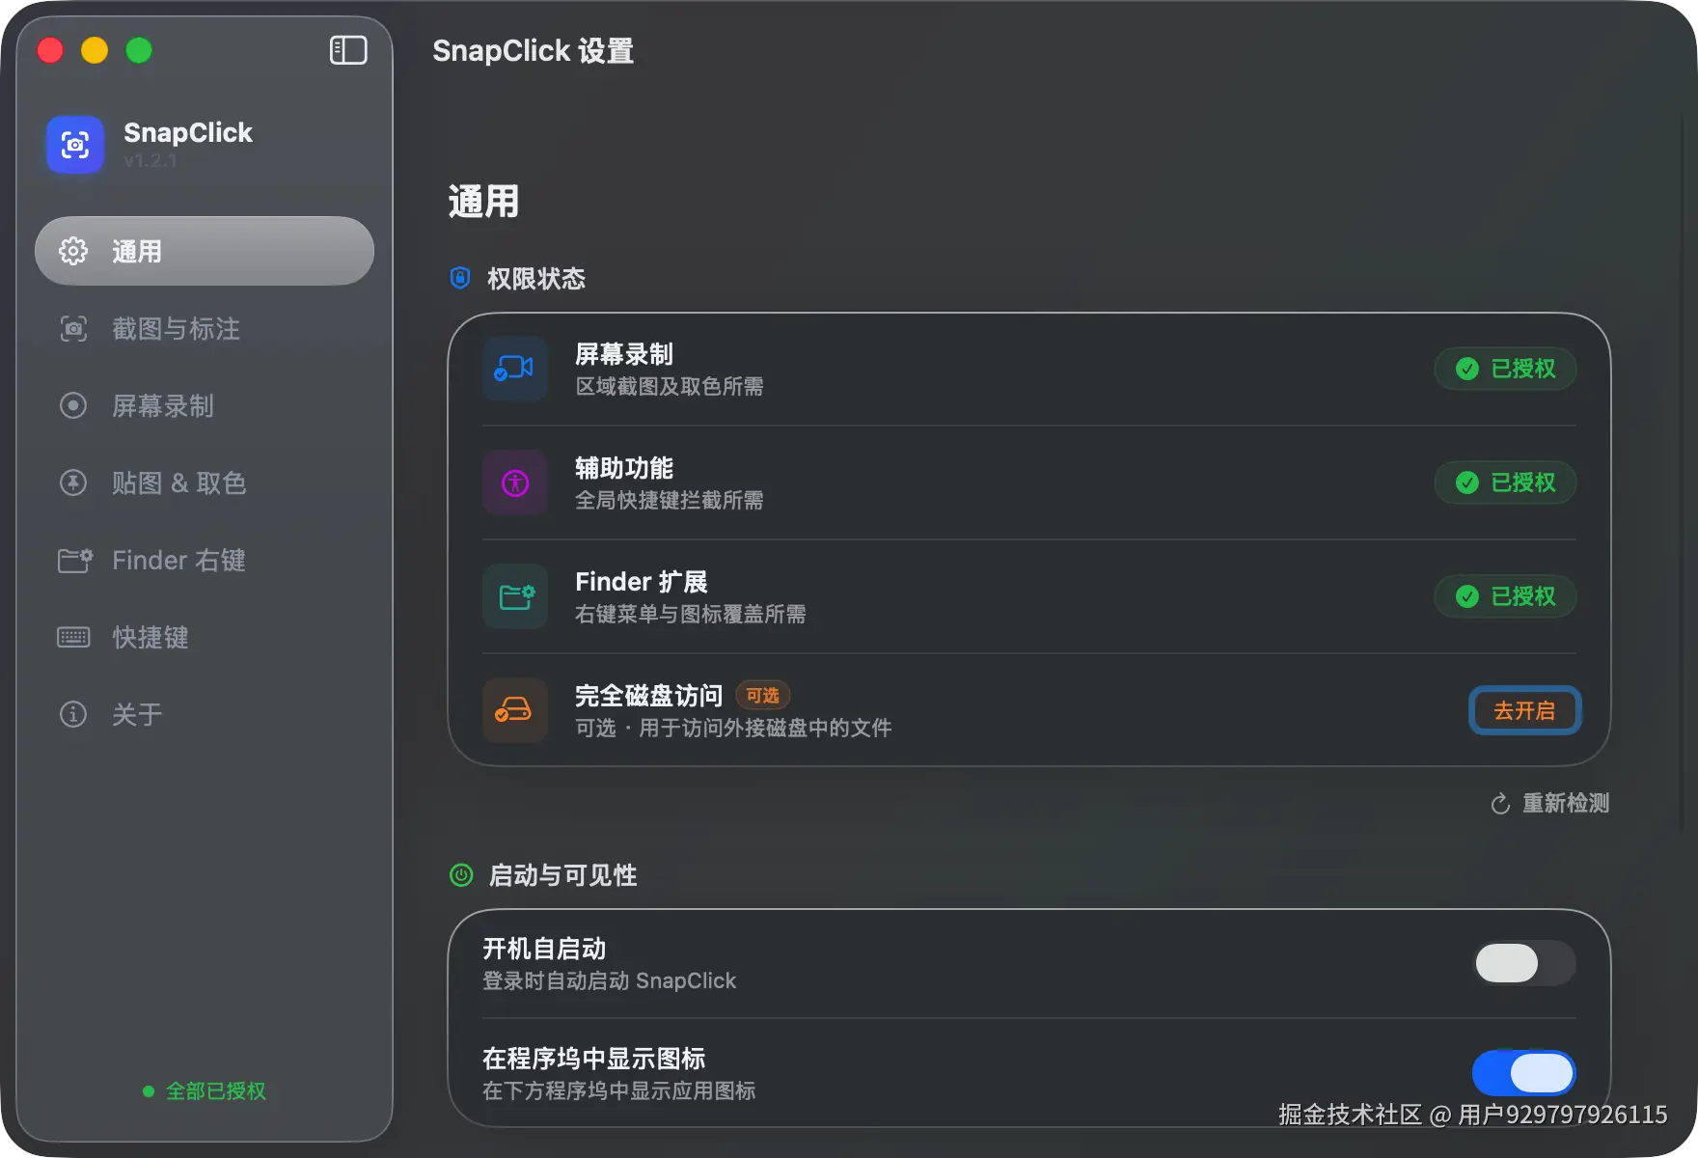Image resolution: width=1698 pixels, height=1158 pixels.
Task: Click the folder icon beside Finder 右键
Action: (74, 560)
